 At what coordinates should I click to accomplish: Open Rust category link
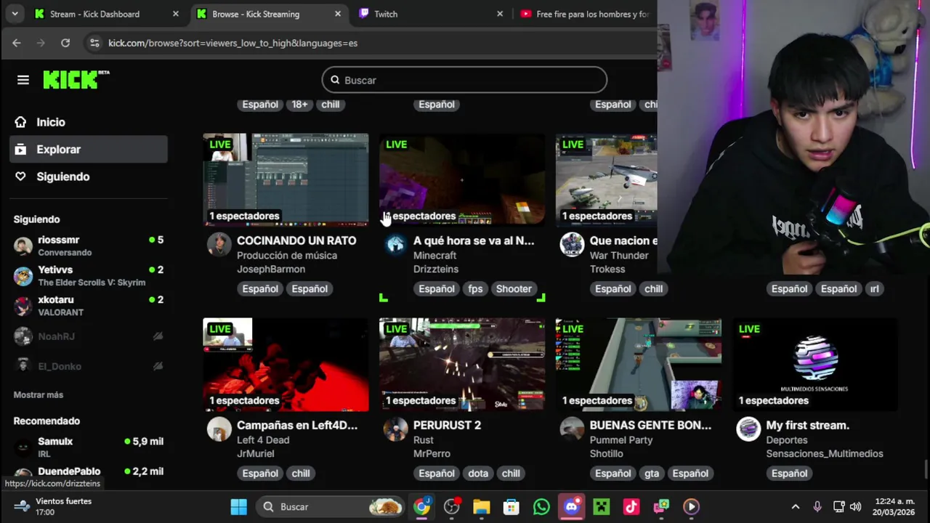pyautogui.click(x=424, y=439)
